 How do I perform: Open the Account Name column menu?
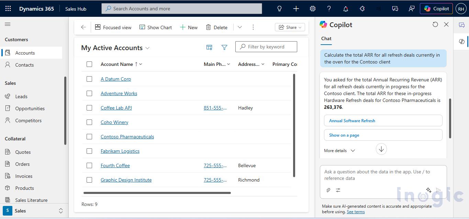tap(141, 64)
